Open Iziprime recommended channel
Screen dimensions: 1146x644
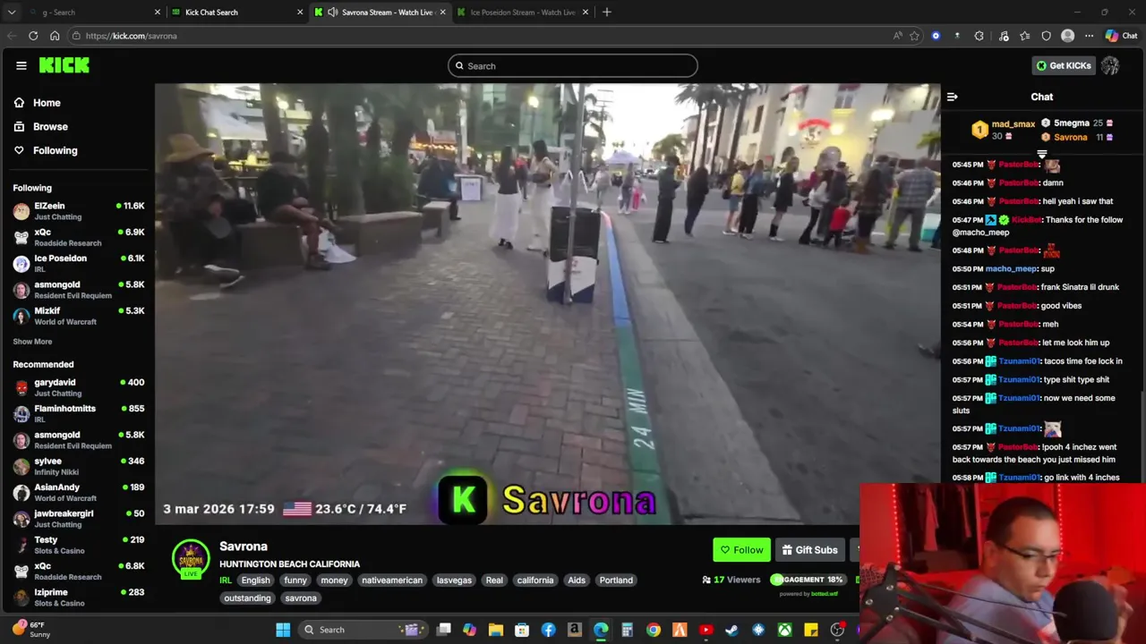79,597
